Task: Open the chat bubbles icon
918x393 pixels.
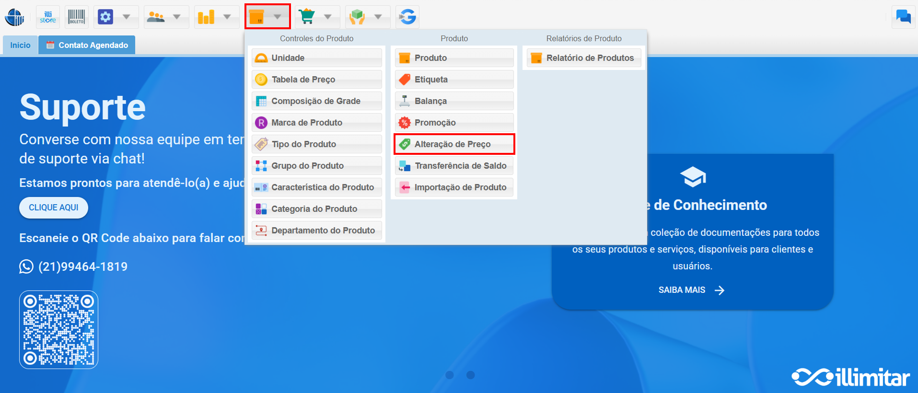Action: [903, 17]
